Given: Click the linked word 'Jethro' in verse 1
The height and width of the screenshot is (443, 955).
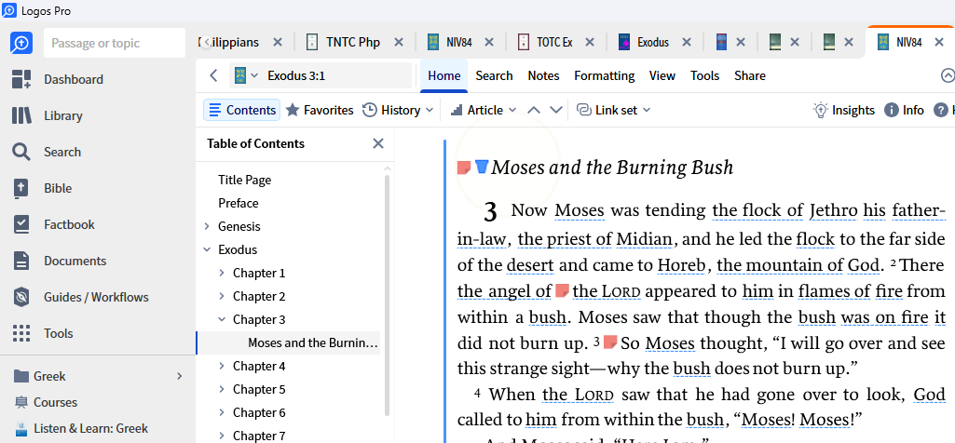Looking at the screenshot, I should pos(834,211).
